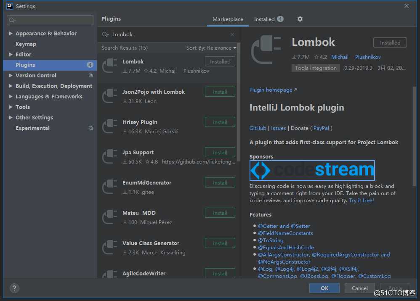
Task: Clear the Lombok plugin search text
Action: click(232, 34)
